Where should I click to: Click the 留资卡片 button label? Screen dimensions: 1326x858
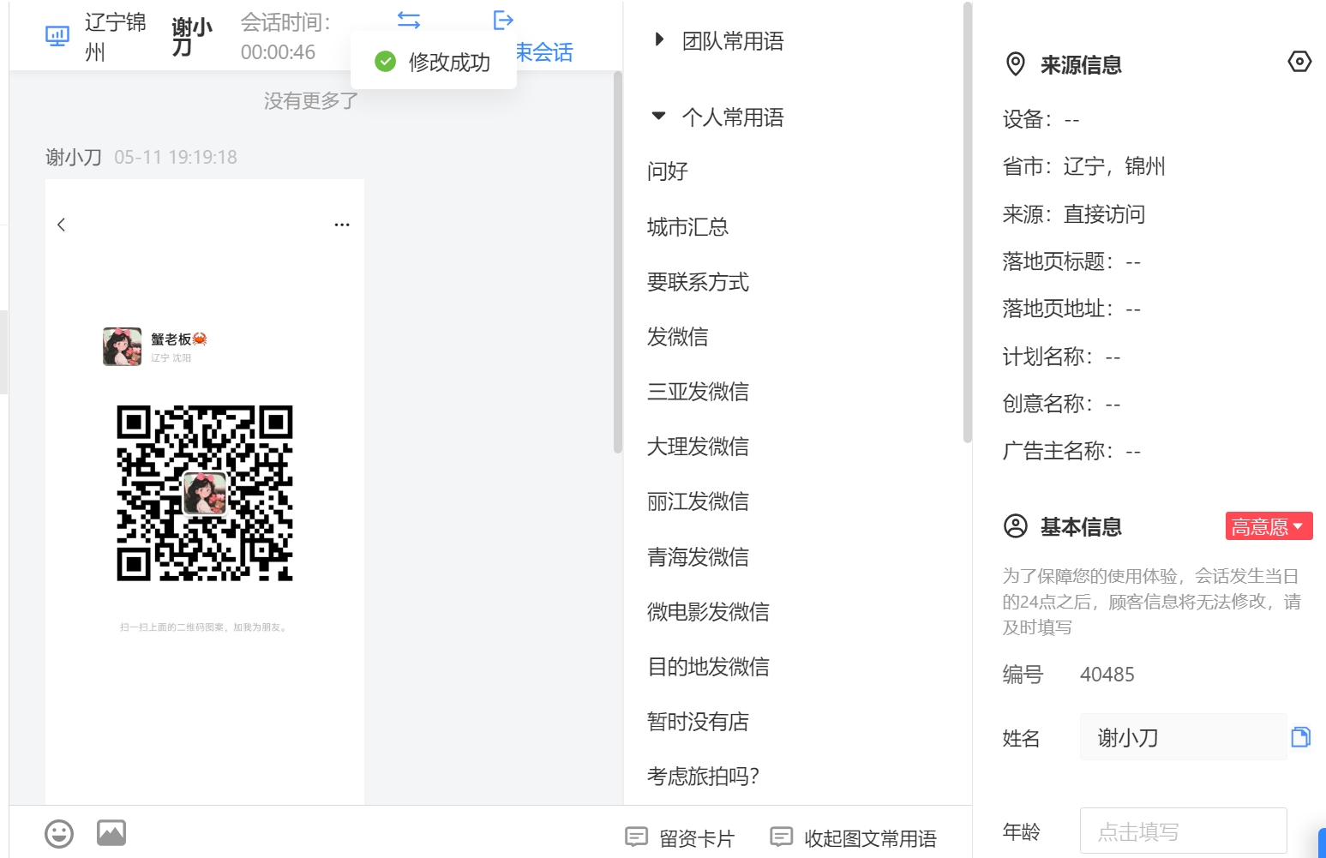pos(697,838)
